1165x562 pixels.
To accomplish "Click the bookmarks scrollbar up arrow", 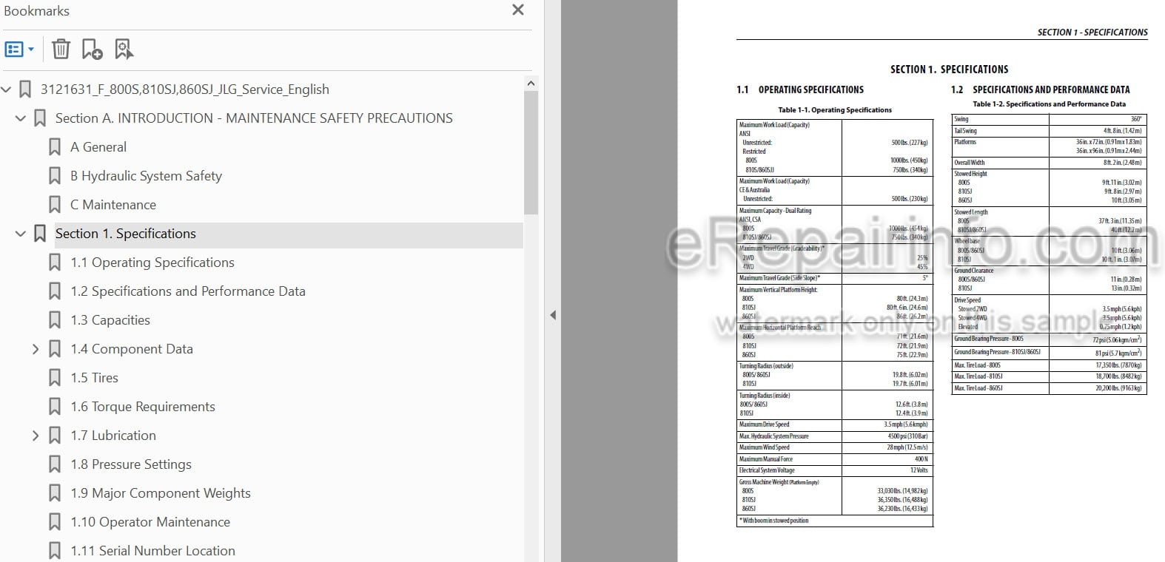I will pyautogui.click(x=531, y=84).
